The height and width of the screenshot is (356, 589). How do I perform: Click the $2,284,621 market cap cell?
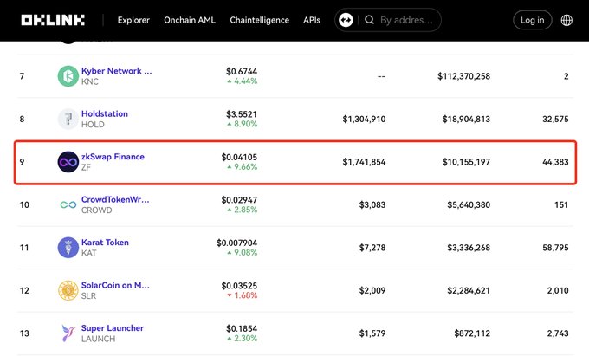[x=469, y=290]
